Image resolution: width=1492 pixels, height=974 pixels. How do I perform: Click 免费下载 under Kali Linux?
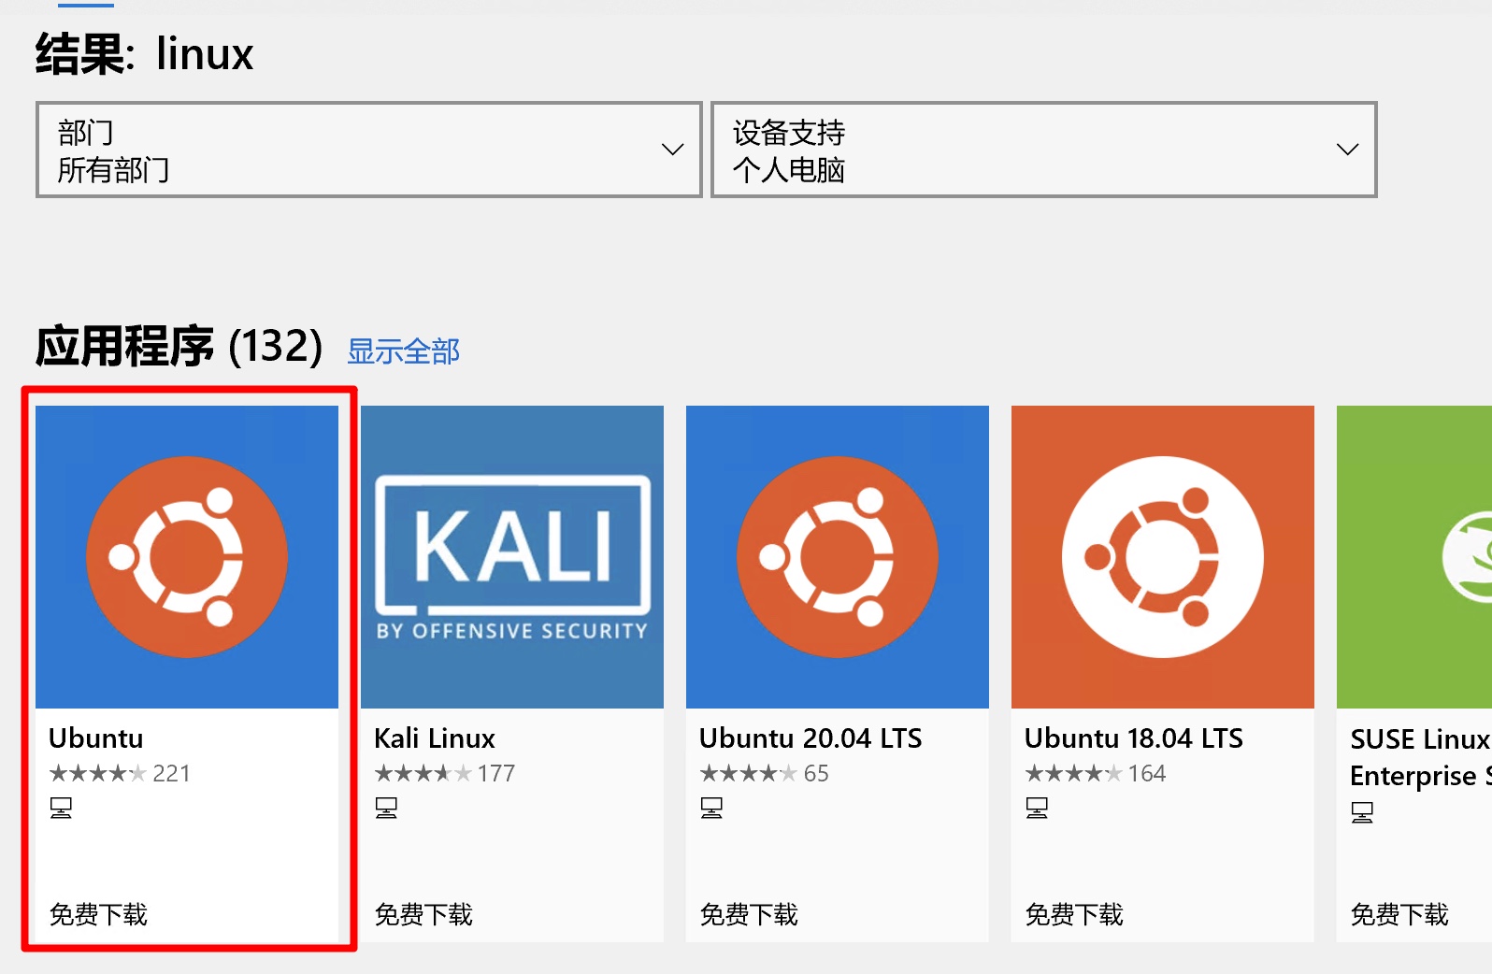point(423,914)
